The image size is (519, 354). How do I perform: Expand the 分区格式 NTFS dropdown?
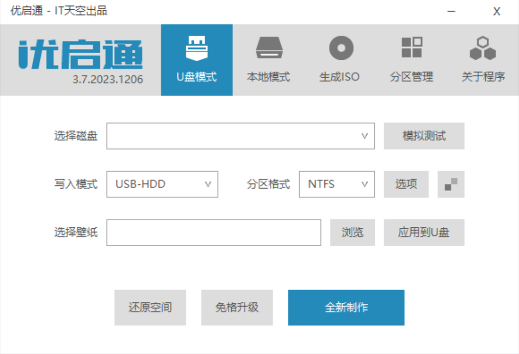click(336, 184)
